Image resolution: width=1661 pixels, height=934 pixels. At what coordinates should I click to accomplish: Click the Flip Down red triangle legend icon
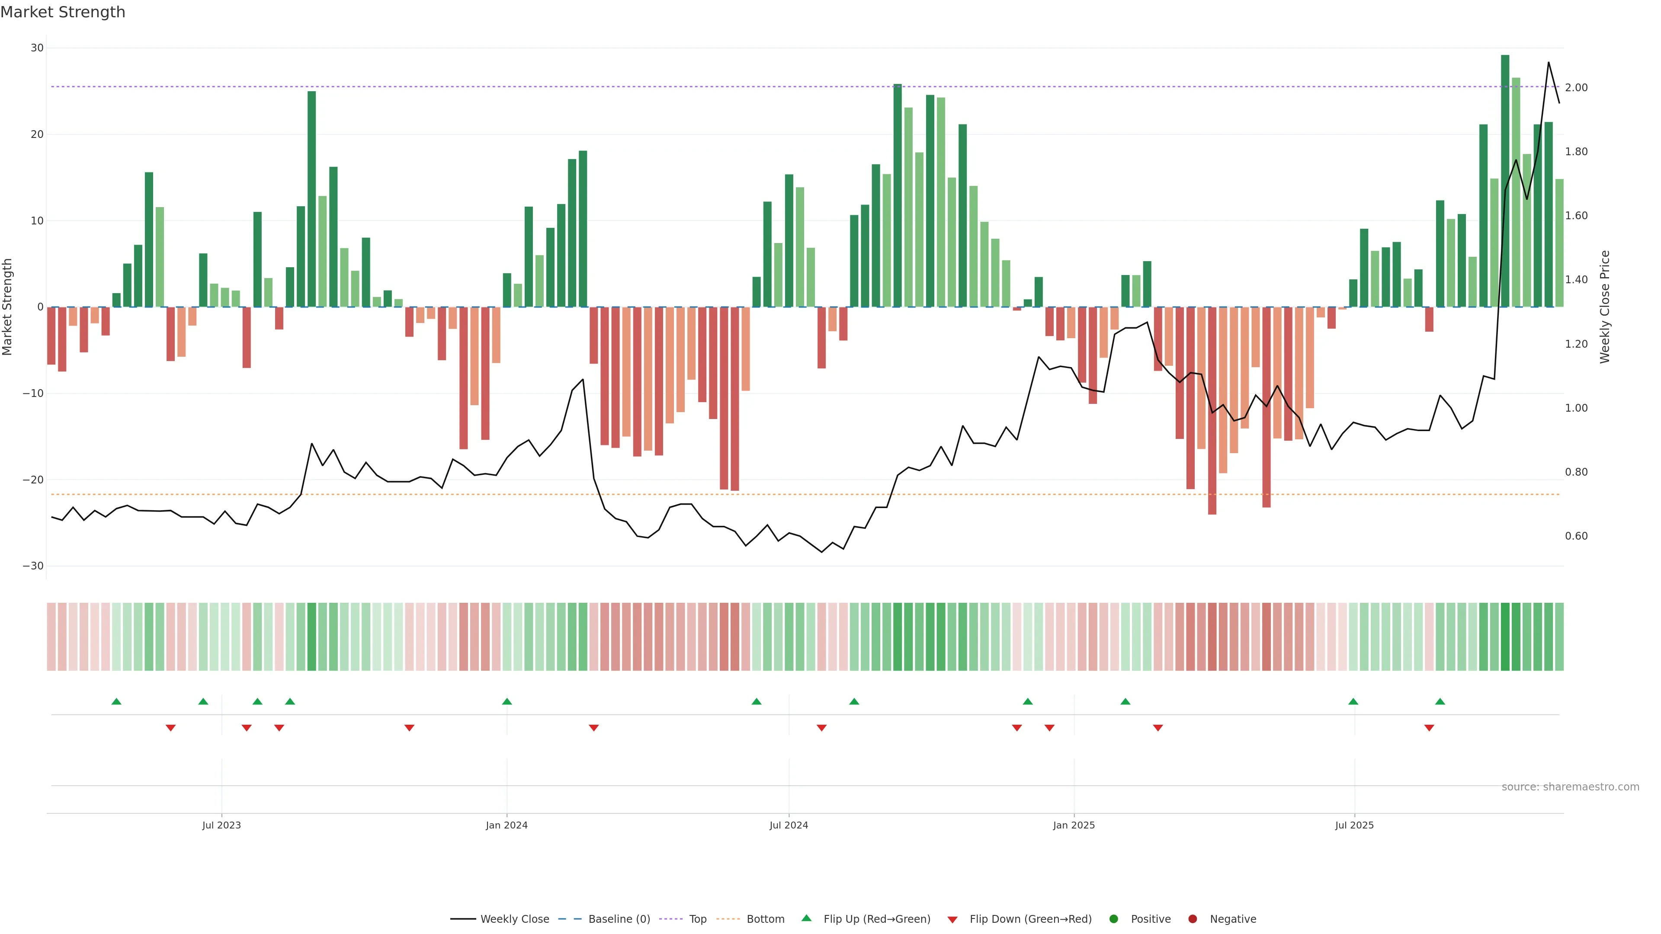952,920
